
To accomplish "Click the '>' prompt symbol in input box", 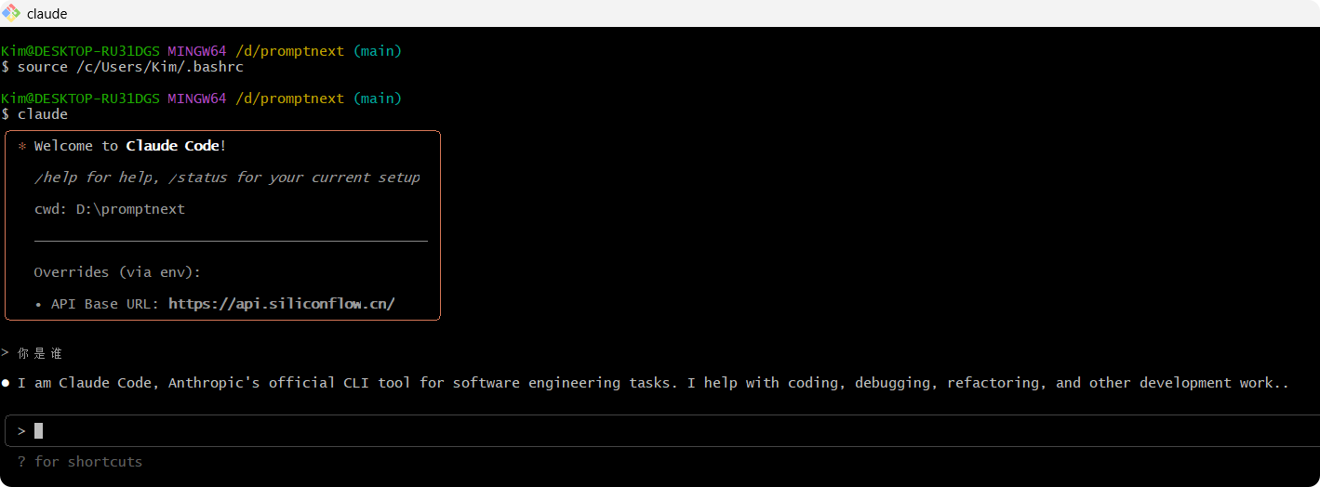I will [x=21, y=431].
